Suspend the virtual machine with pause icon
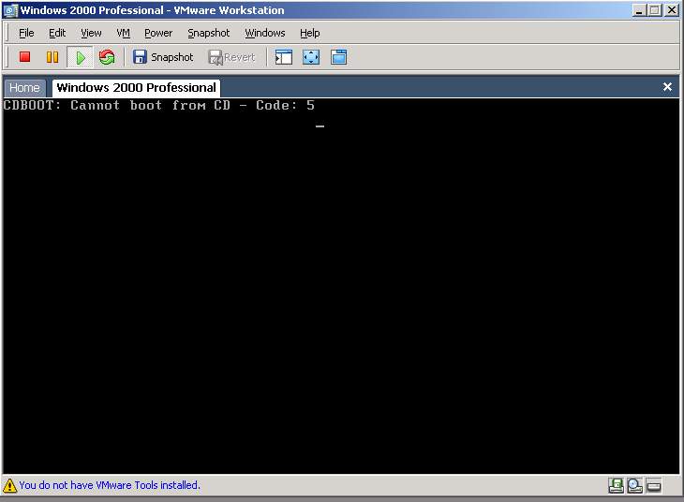This screenshot has width=684, height=502. [52, 57]
